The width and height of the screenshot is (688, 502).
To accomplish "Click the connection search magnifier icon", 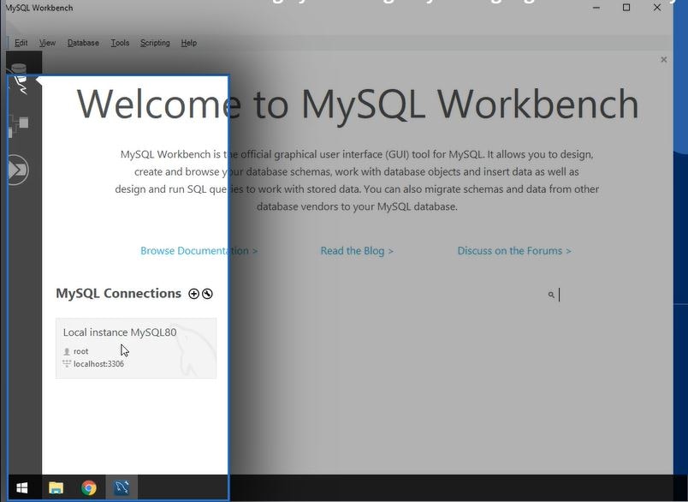I will pos(551,295).
